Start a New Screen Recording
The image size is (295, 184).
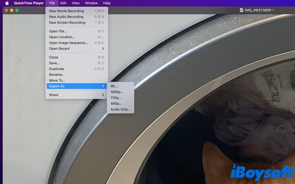click(x=67, y=23)
